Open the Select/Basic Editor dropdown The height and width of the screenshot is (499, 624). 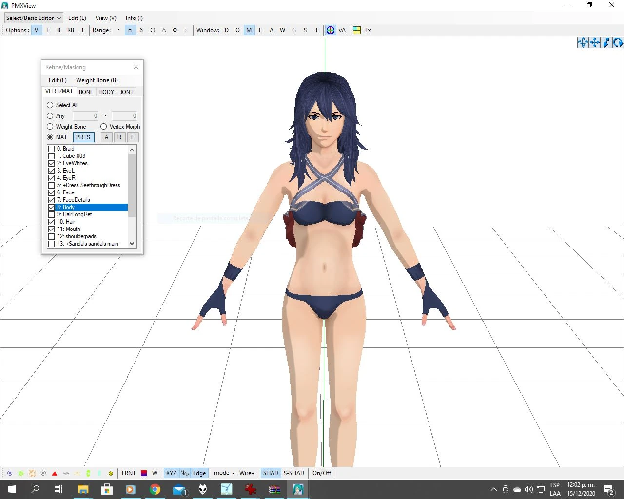34,18
